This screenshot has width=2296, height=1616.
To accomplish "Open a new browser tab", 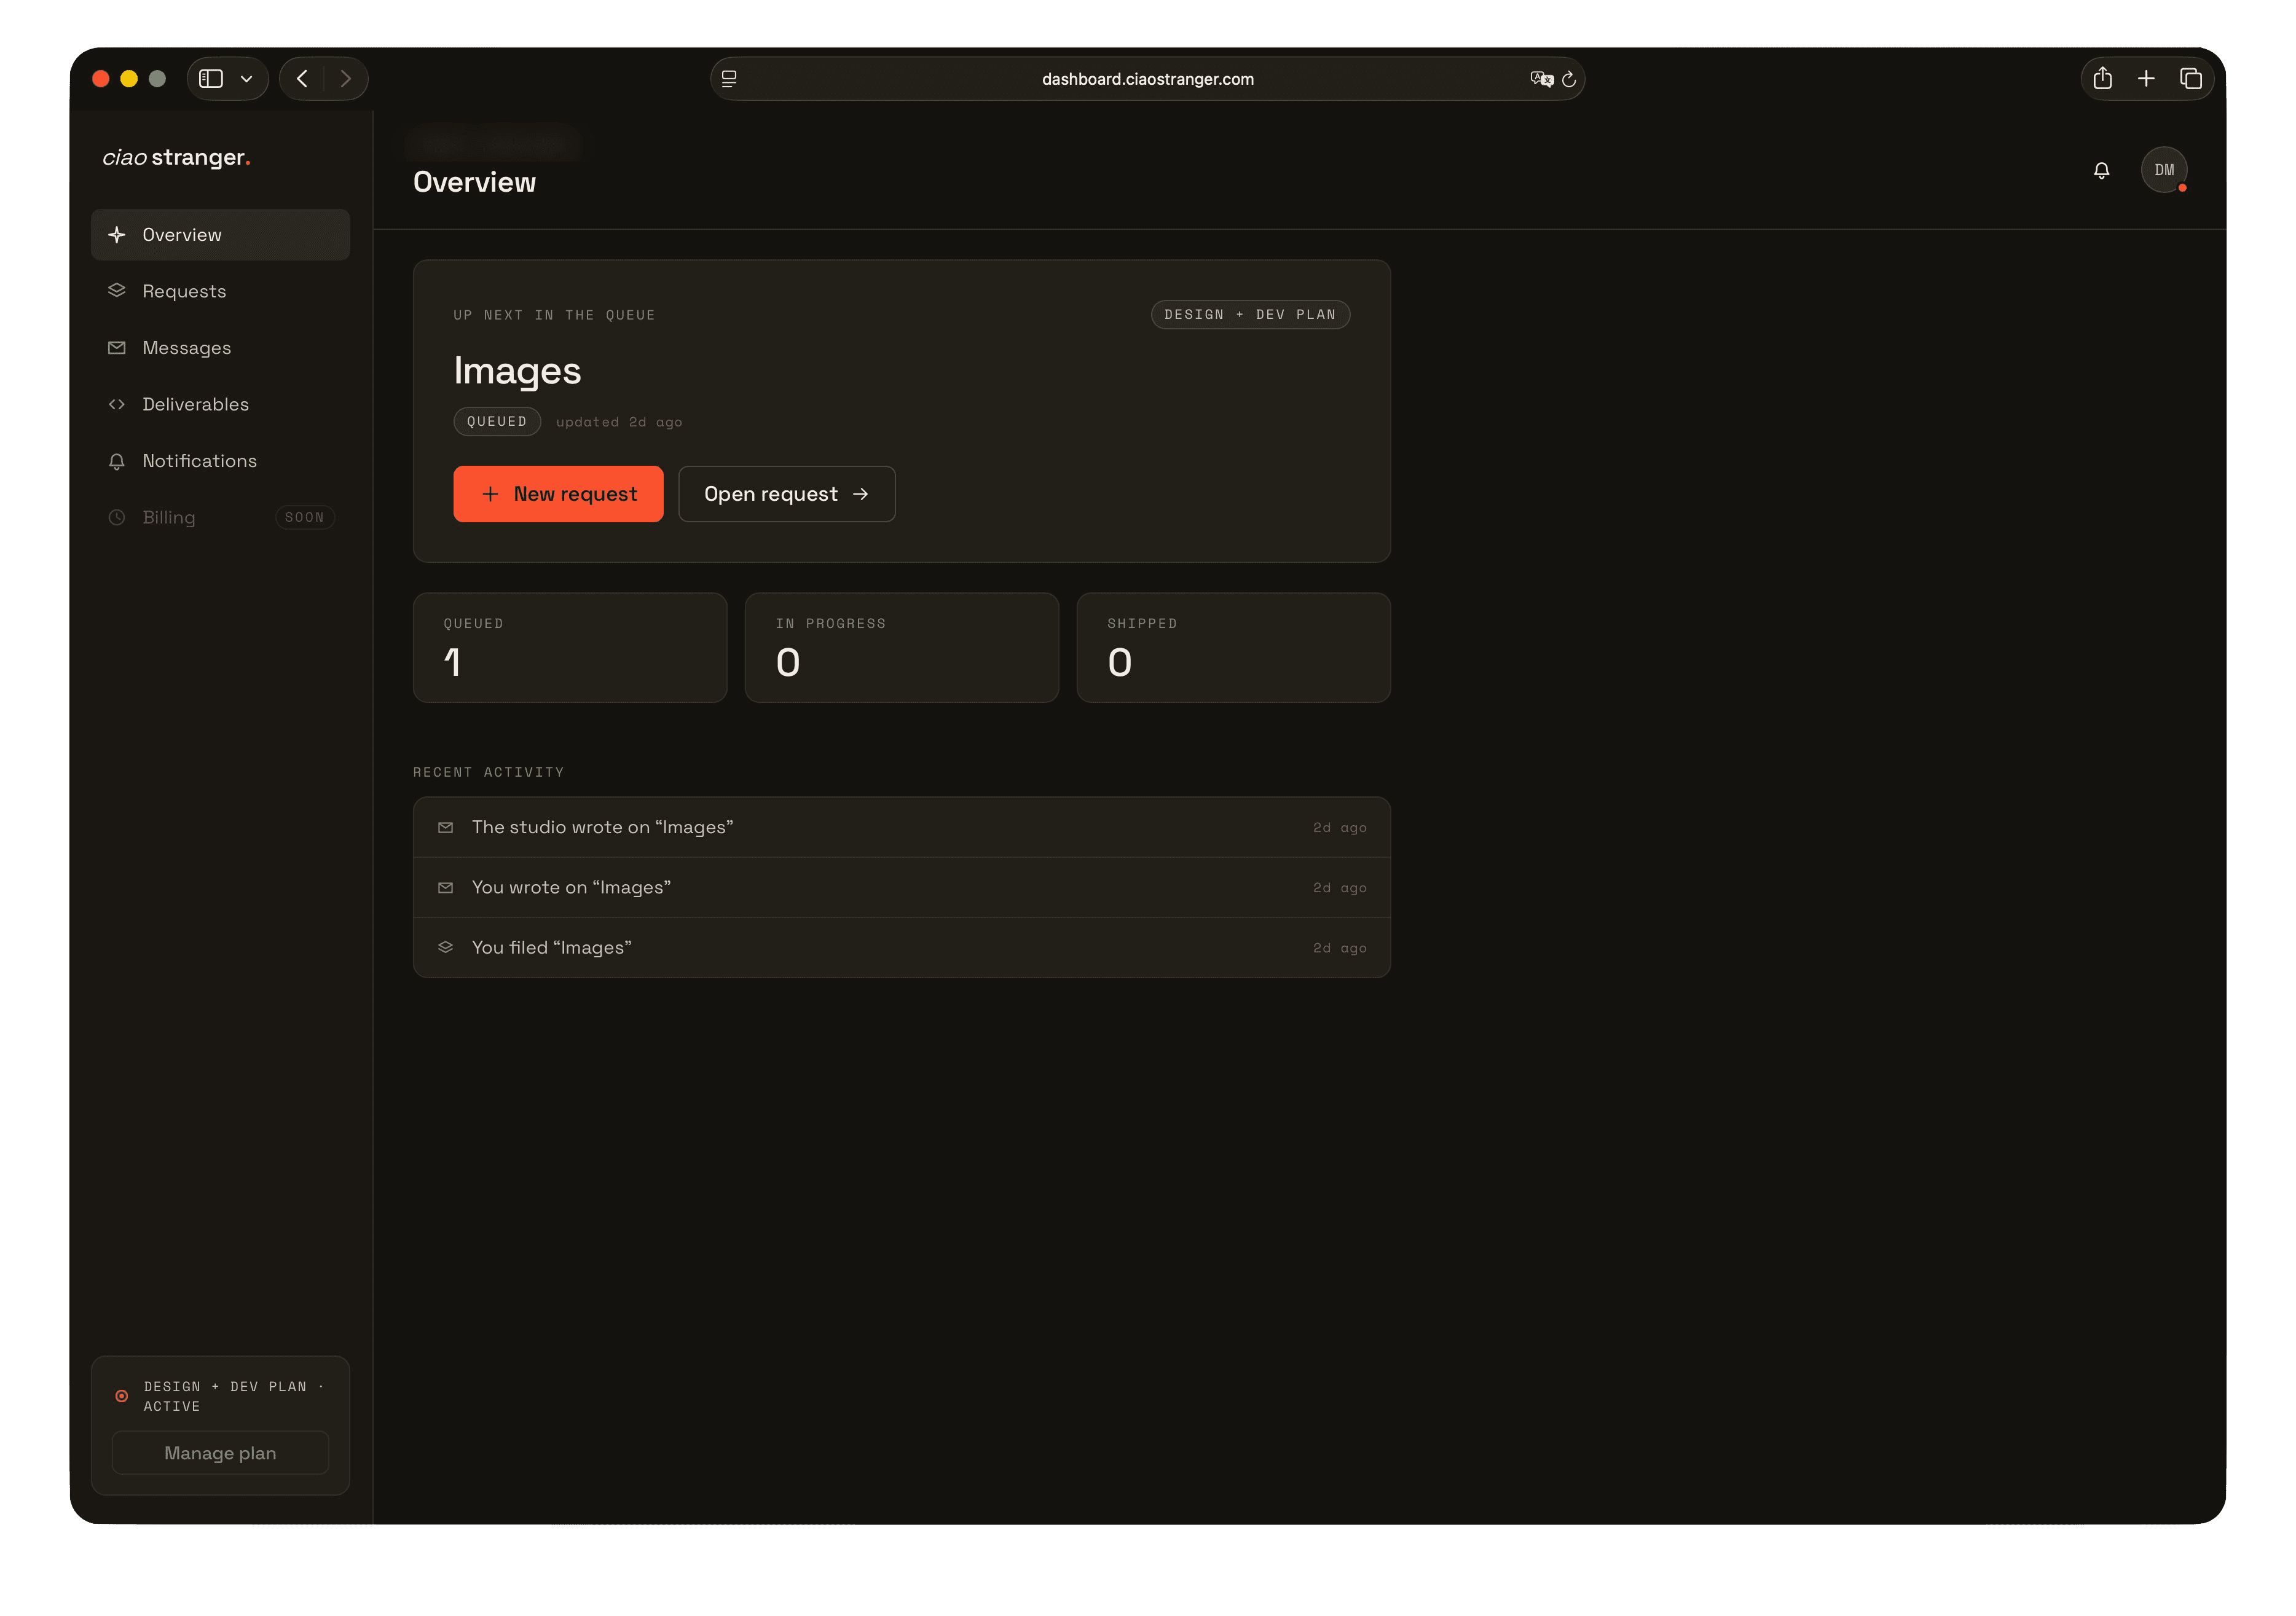I will 2146,78.
